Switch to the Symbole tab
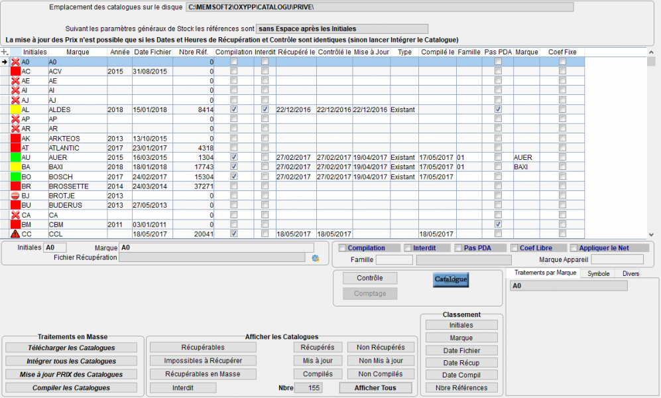661x398 pixels. point(598,273)
